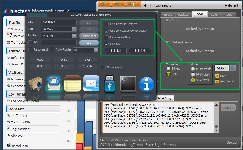Click the Donasi link
Image resolution: width=243 pixels, height=150 pixels.
coord(232,143)
